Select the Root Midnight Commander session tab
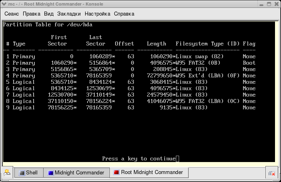Screen dimensions: 281x182 point(149,172)
